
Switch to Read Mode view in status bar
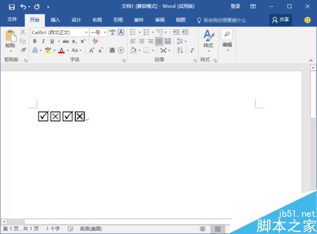[202, 229]
